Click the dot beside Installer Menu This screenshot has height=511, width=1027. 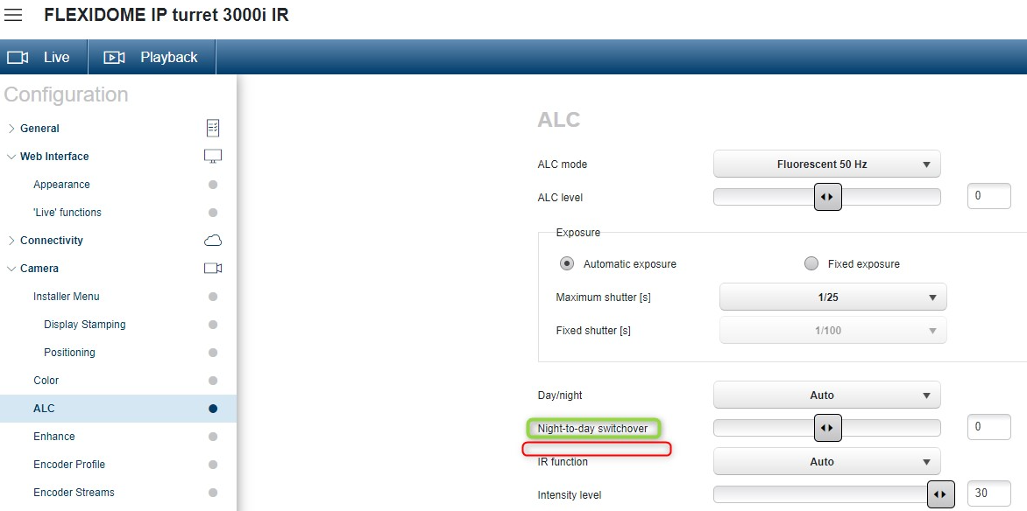(x=213, y=297)
